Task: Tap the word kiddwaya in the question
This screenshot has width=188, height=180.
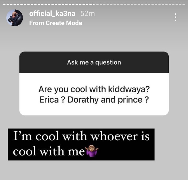Action: pos(129,89)
